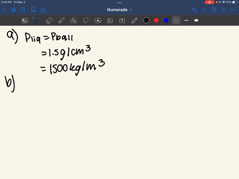The image size is (239, 179).
Task: Insert an image with the photo tool
Action: [110, 20]
